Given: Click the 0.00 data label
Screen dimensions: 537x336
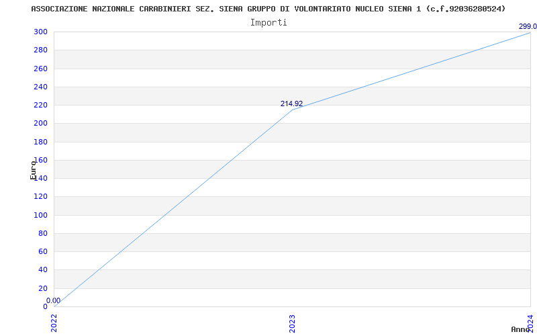Looking at the screenshot, I should 54,301.
